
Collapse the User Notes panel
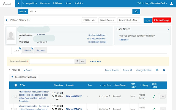[168, 29]
